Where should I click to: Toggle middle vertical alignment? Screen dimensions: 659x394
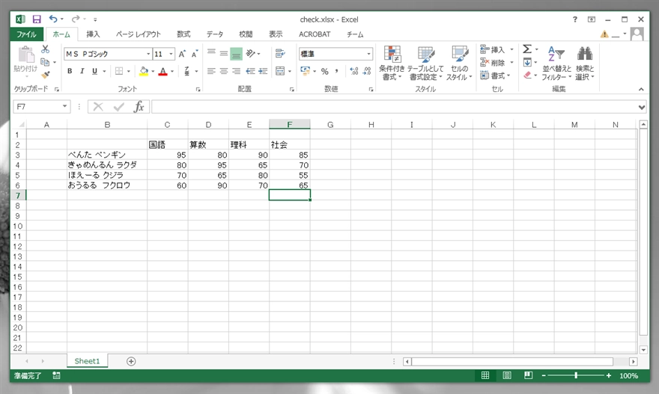(224, 53)
